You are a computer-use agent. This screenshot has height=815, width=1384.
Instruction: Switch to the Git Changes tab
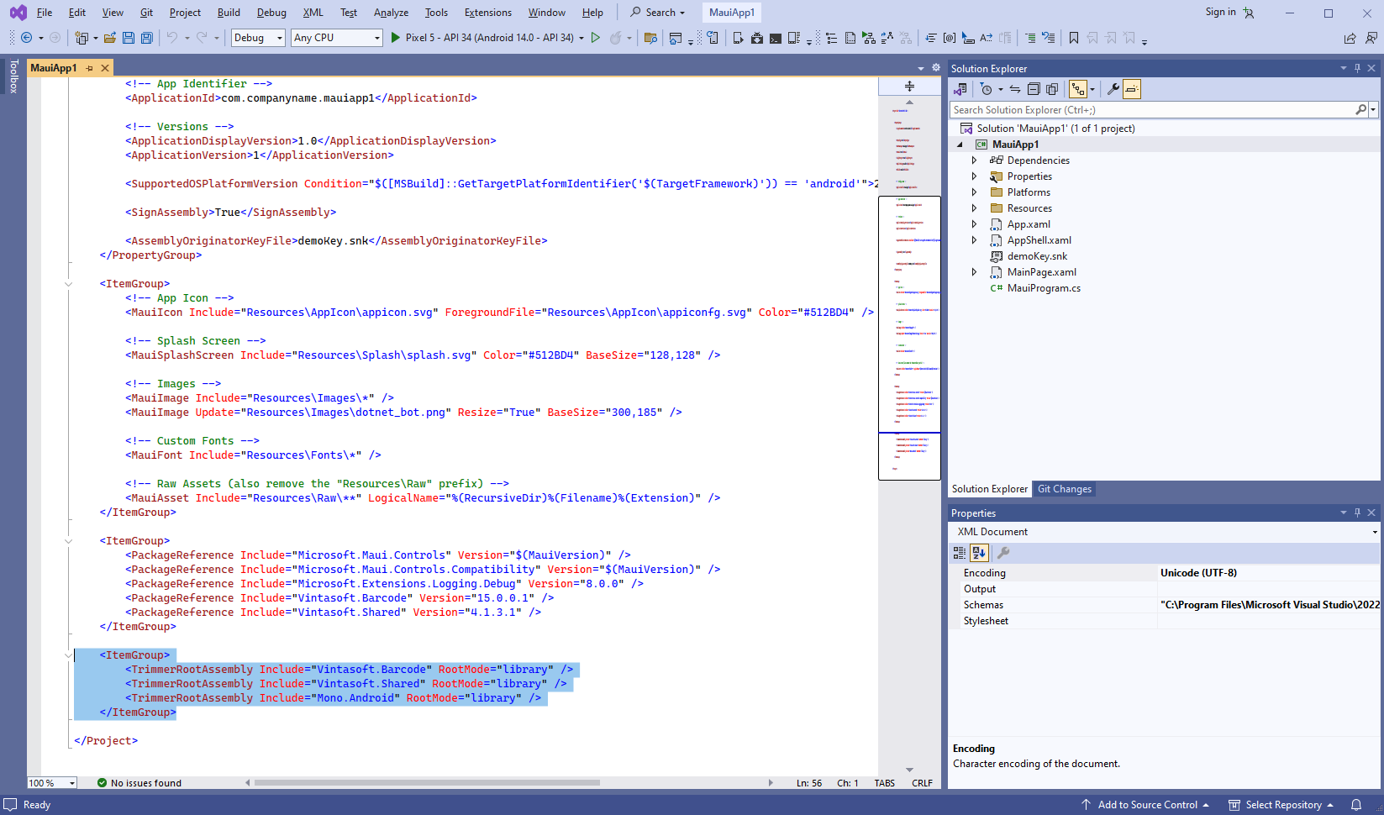click(x=1065, y=489)
